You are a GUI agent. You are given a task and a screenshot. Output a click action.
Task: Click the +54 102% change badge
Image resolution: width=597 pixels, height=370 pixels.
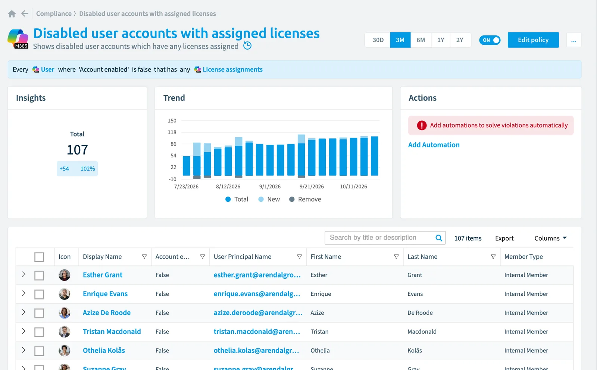[x=77, y=169]
